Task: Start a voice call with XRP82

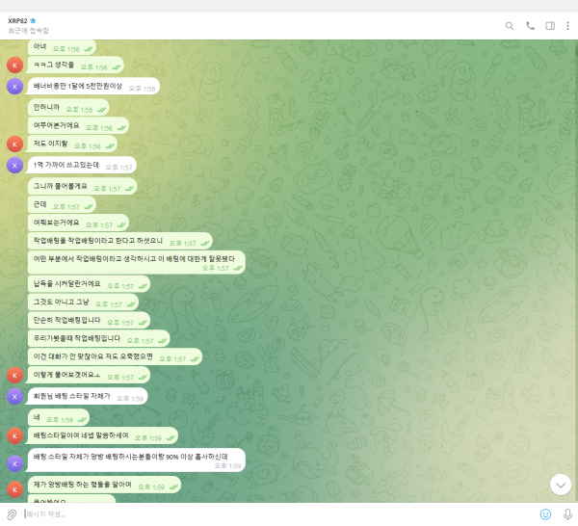Action: [530, 26]
